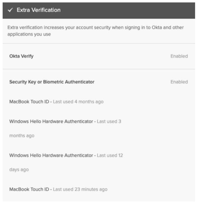The image size is (198, 204).
Task: Click the Okta Verify row area
Action: tap(98, 56)
